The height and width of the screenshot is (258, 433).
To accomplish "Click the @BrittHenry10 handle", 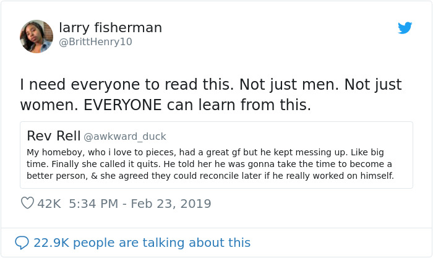I will coord(95,42).
